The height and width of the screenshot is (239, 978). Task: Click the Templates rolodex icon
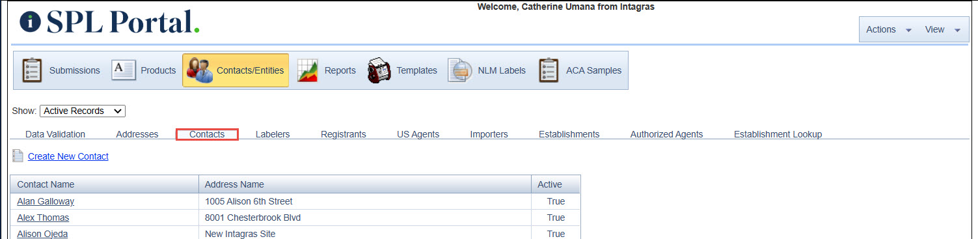[x=379, y=70]
